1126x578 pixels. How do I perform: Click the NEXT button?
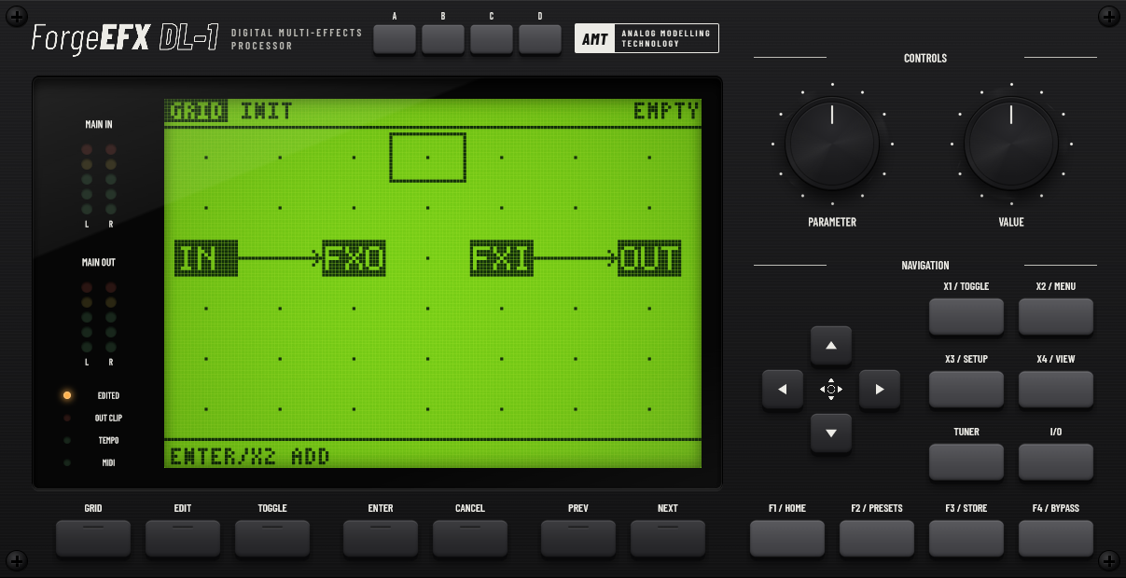(668, 539)
